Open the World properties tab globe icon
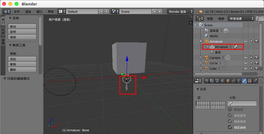Screen dimensions: 264x134 click(223, 81)
